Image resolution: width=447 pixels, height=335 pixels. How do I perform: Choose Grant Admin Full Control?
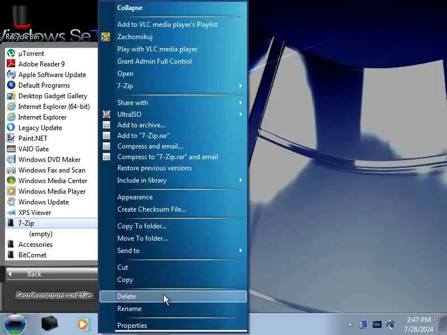173,61
